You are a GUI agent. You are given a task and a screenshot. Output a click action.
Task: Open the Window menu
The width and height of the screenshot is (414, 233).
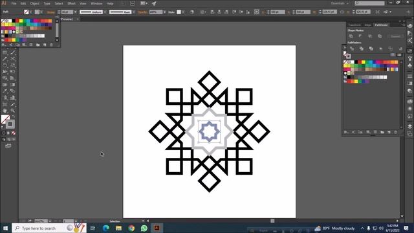click(96, 4)
